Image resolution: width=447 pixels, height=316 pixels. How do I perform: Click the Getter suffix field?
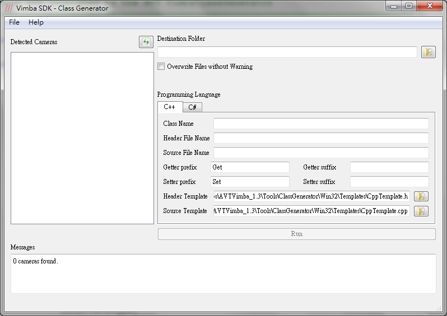[x=389, y=167]
